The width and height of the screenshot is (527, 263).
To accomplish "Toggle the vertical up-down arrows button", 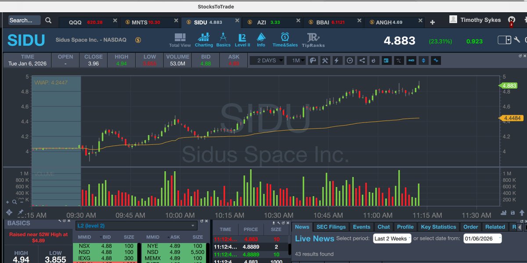I will pos(423,60).
